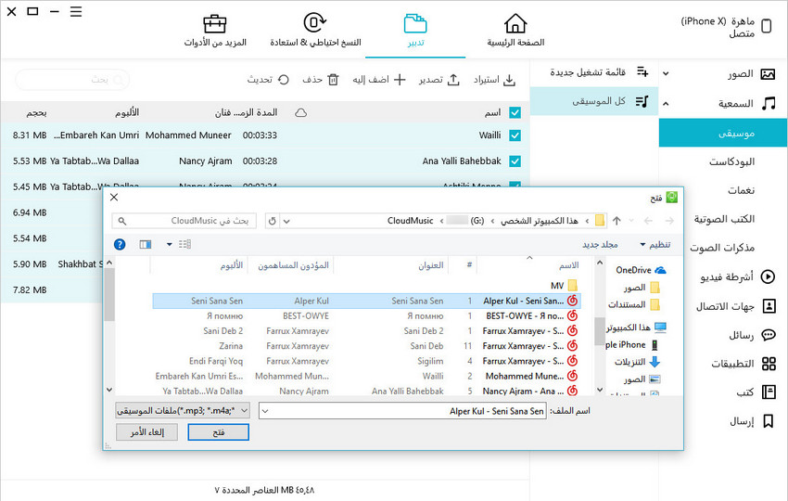Click the Add to (اضف إليه) plus icon
This screenshot has height=501, width=788.
pos(400,80)
